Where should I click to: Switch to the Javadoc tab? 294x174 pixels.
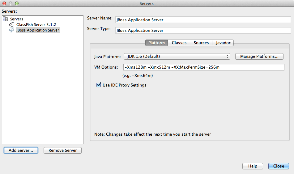coord(223,43)
